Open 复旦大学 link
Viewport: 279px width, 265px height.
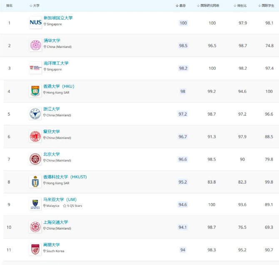tap(51, 131)
